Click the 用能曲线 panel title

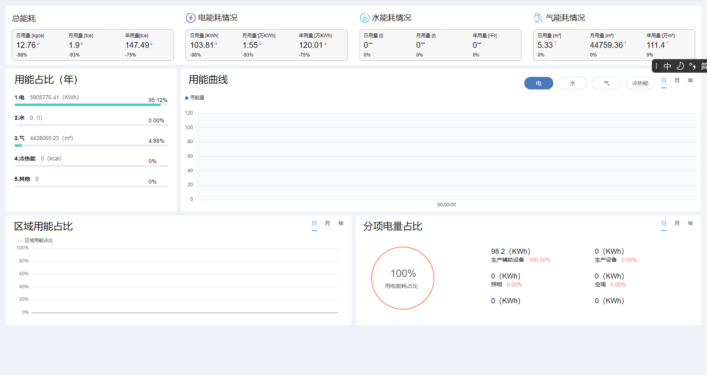[x=208, y=80]
